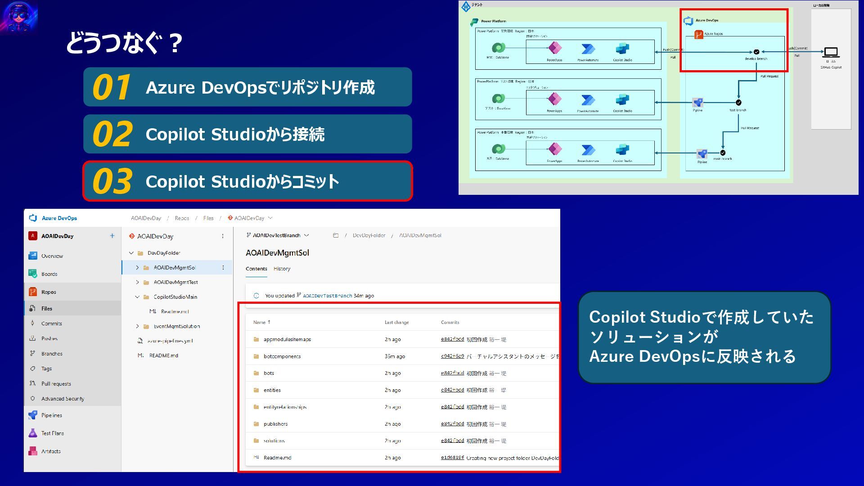This screenshot has height=486, width=864.
Task: Open the Branches sidebar icon
Action: (x=32, y=353)
